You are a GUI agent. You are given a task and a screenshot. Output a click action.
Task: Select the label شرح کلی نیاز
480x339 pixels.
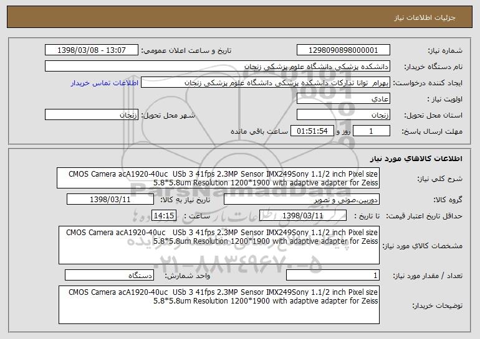click(440, 179)
